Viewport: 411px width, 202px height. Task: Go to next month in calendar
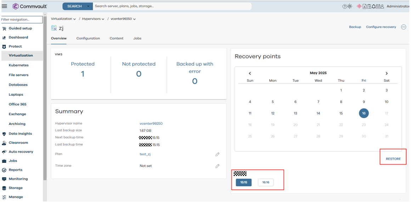pyautogui.click(x=387, y=73)
